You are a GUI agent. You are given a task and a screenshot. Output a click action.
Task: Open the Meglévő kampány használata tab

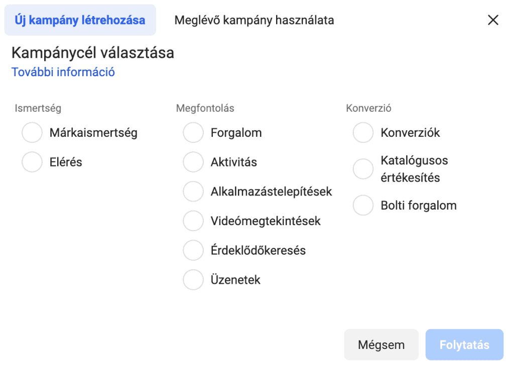[254, 21]
